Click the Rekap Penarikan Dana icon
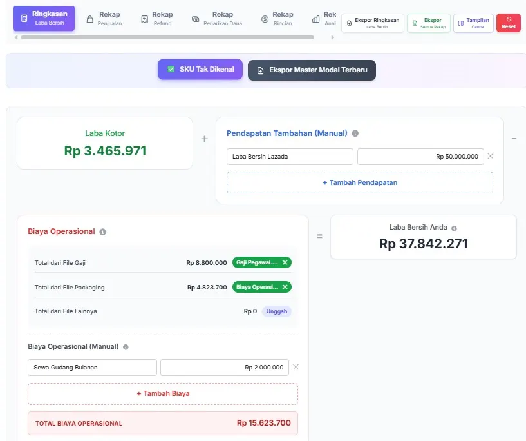 pyautogui.click(x=194, y=17)
